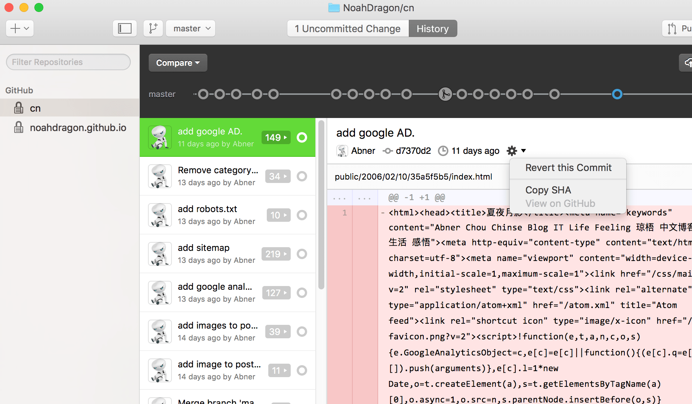Click Abner's avatar on 'add google AD.' row
The width and height of the screenshot is (692, 404).
pyautogui.click(x=160, y=137)
